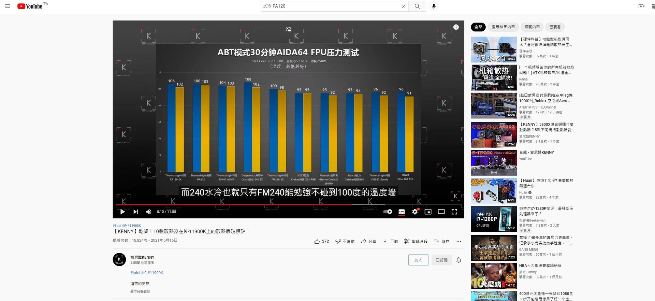Toggle subtitles/closed captions button

tap(402, 212)
